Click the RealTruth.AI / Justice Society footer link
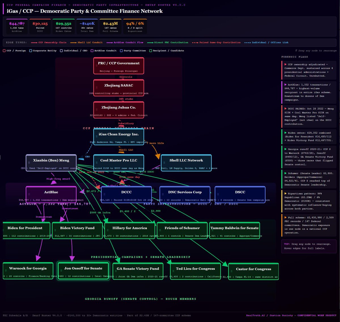The width and height of the screenshot is (340, 322). click(x=269, y=315)
